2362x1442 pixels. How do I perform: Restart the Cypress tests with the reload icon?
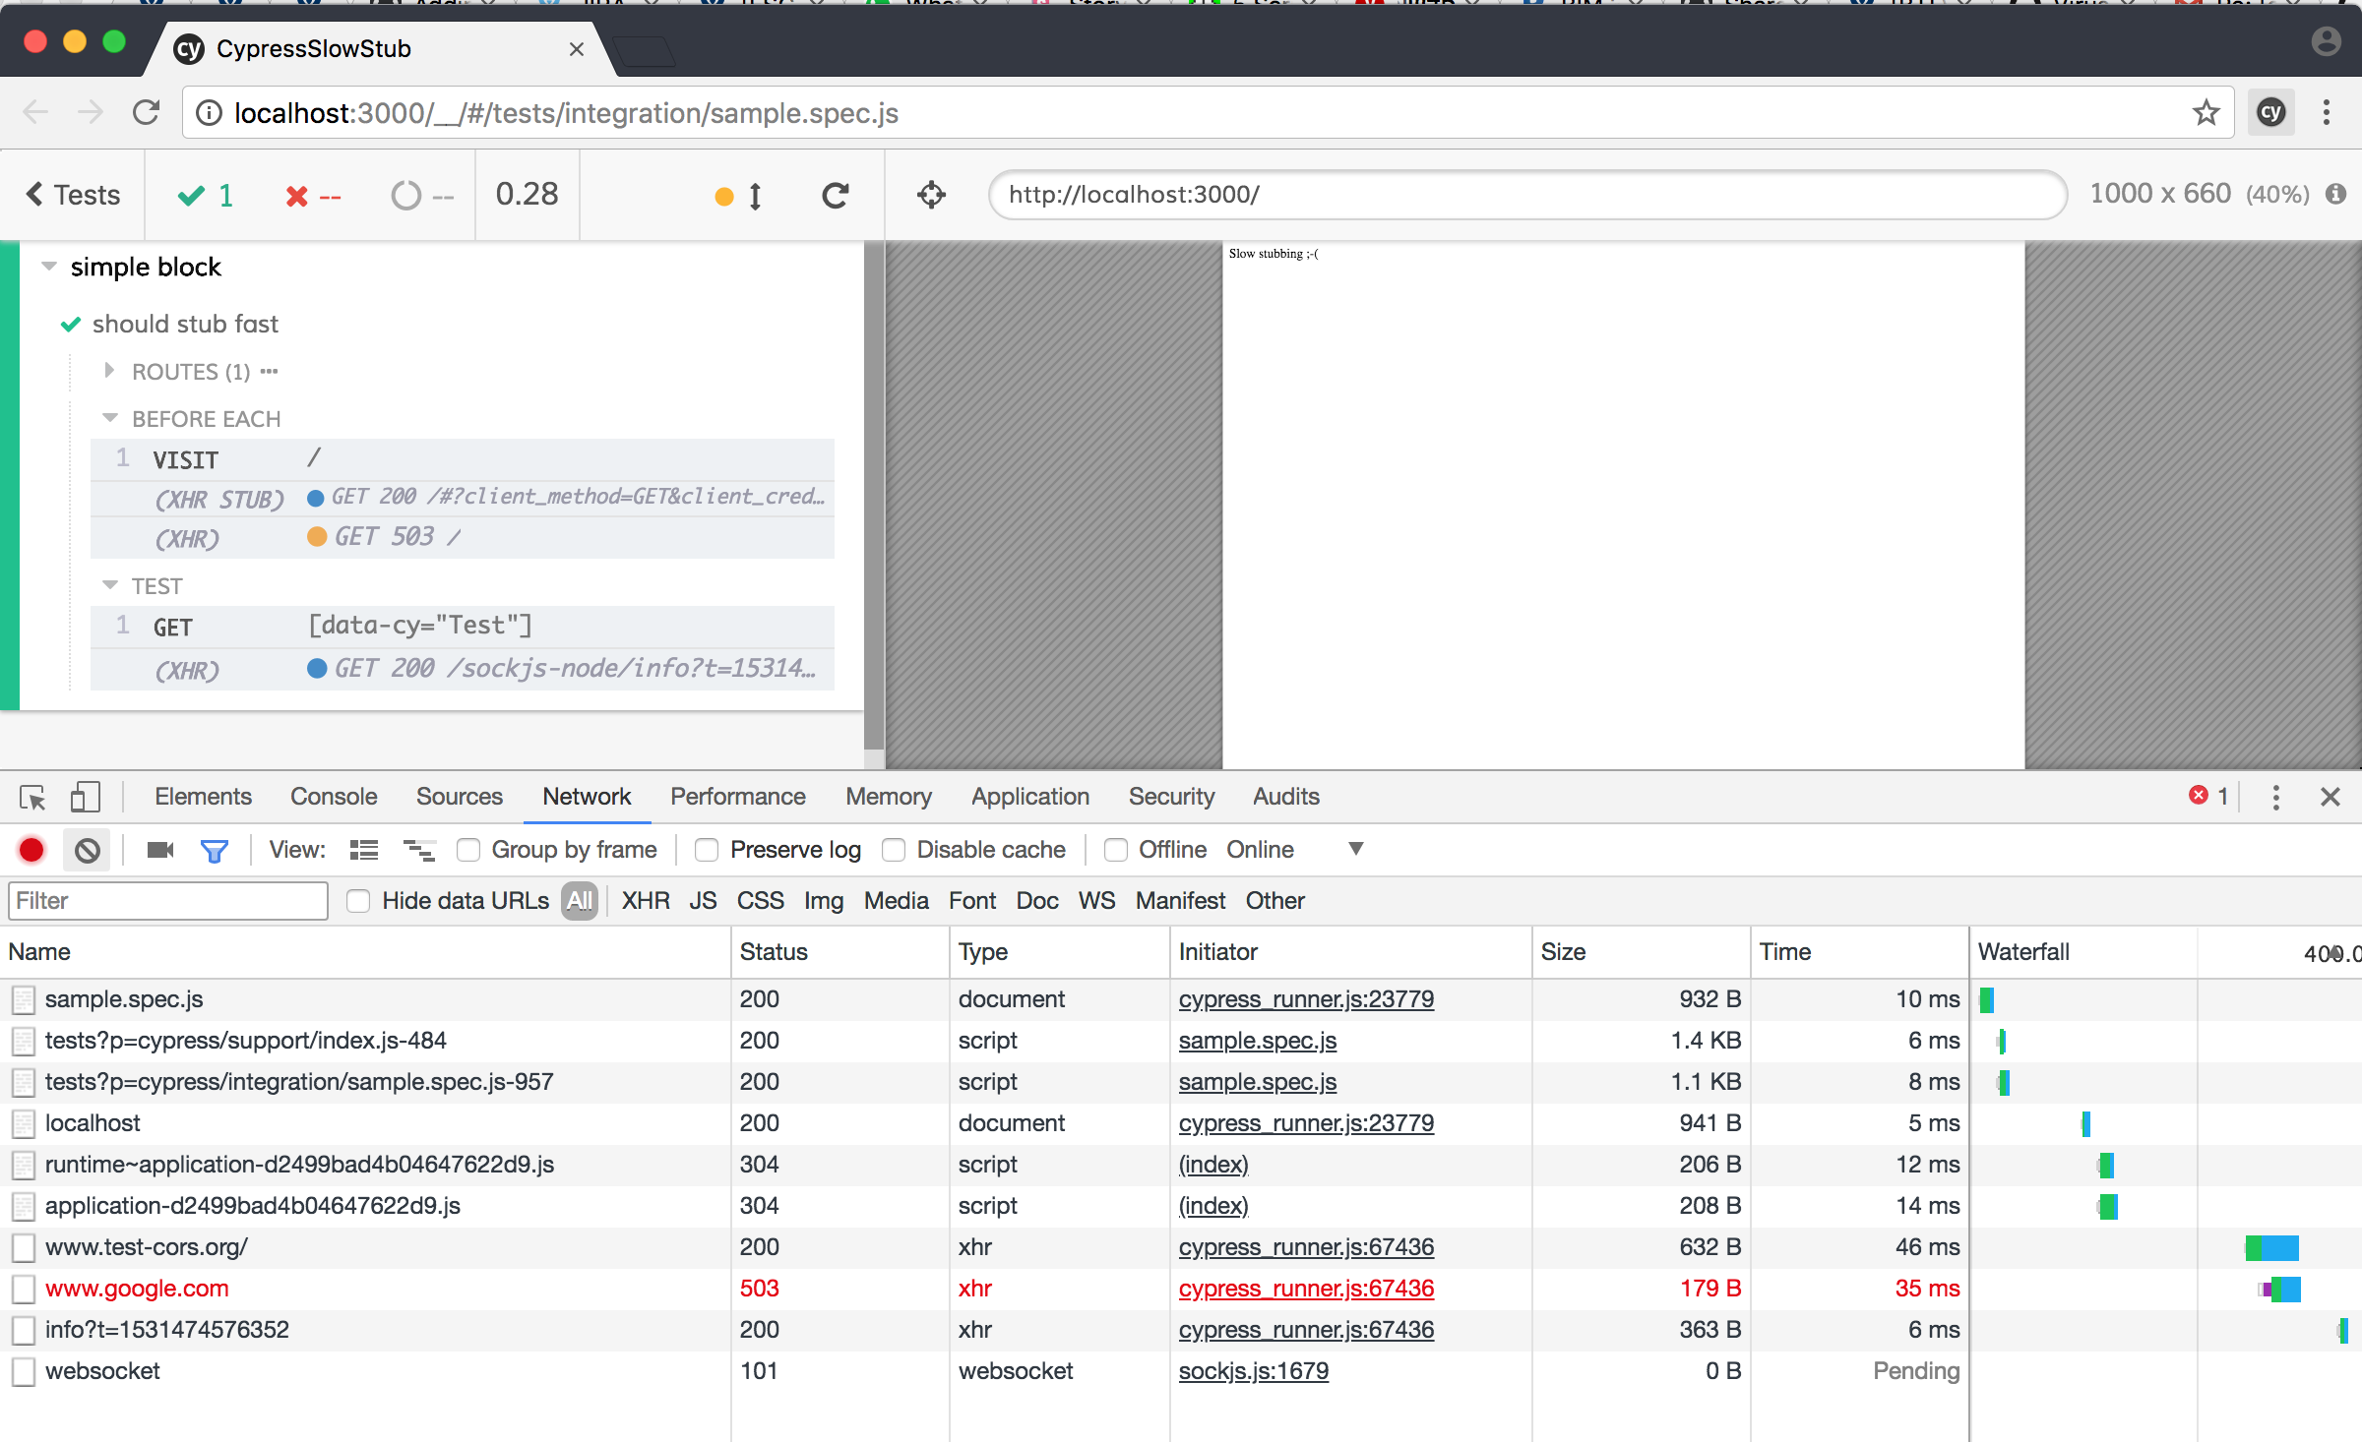(x=835, y=194)
